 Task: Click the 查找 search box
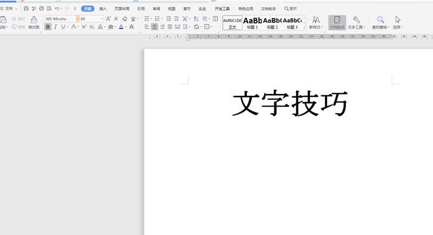coord(291,8)
